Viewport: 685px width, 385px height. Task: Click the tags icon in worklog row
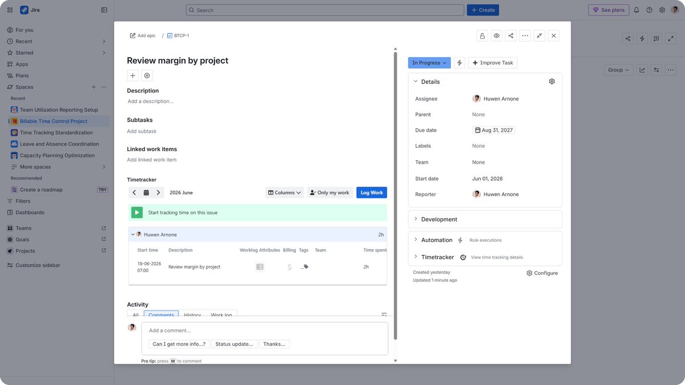click(304, 267)
